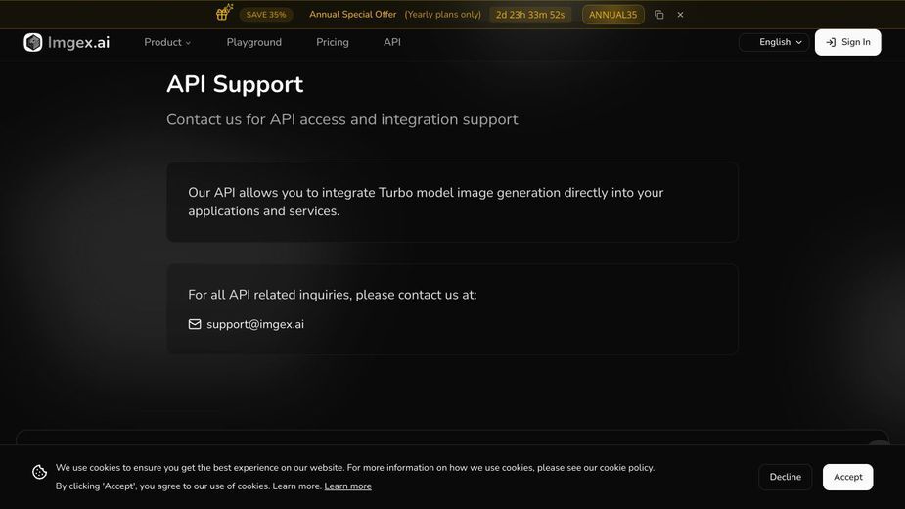
Task: Click the ANNUAL35 coupon badge
Action: [x=612, y=15]
